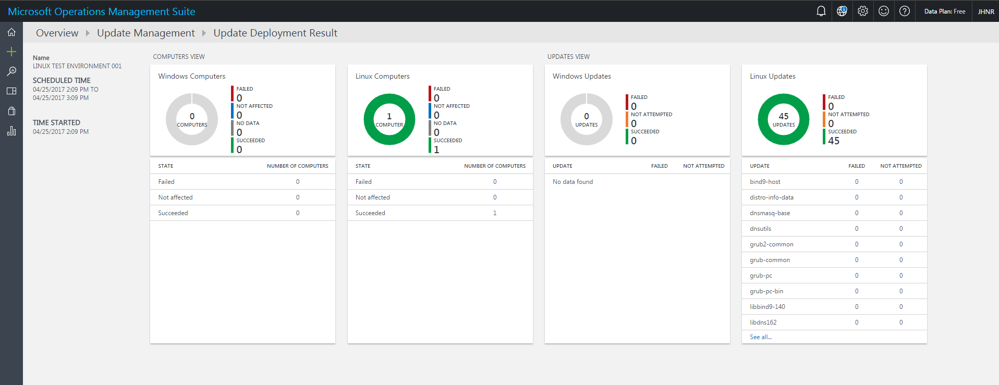Open the solutions gallery bag icon
The image size is (999, 385).
pos(11,111)
